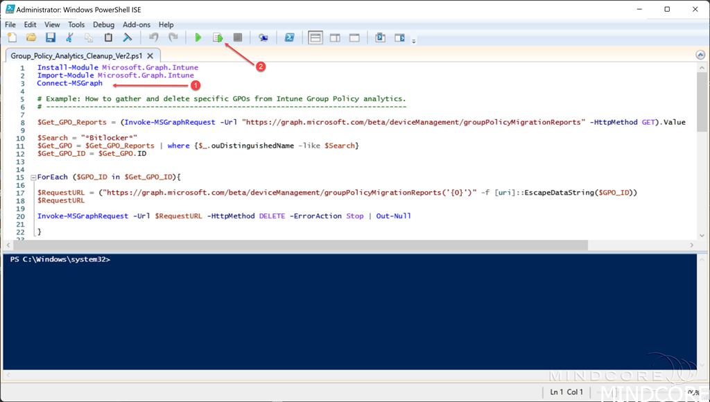Viewport: 710px width, 402px height.
Task: Run the script with the green play button
Action: tap(198, 37)
